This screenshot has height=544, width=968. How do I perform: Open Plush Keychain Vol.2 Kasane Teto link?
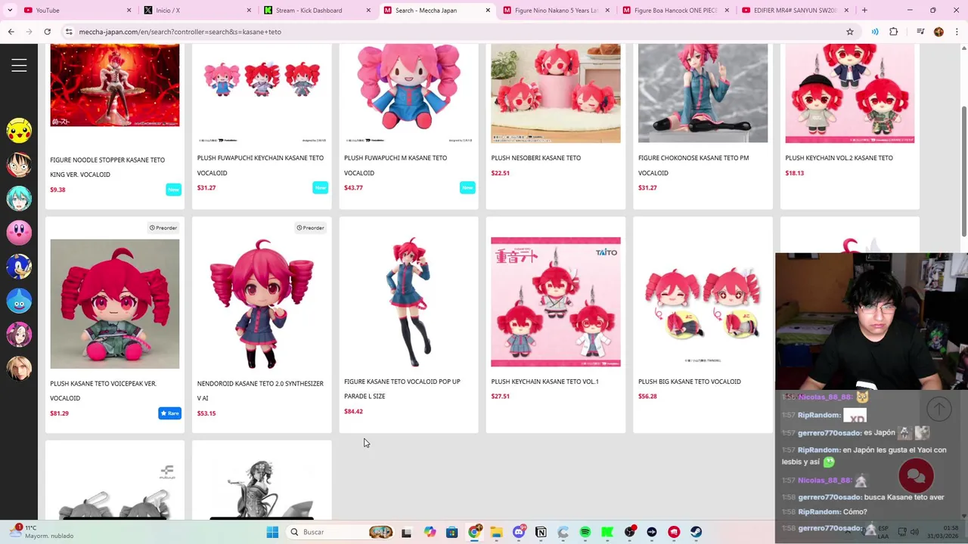click(839, 158)
